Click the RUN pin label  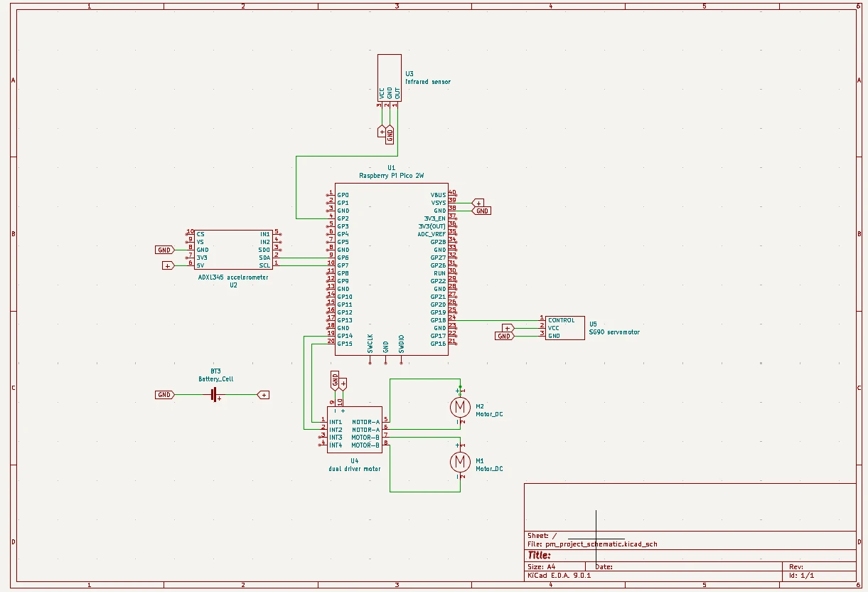pos(440,273)
